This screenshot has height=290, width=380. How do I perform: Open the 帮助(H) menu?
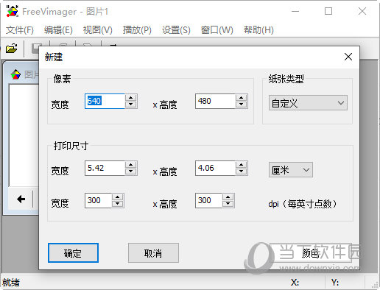pyautogui.click(x=258, y=30)
